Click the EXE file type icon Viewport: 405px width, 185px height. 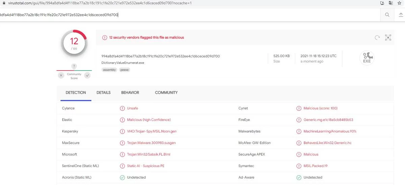coord(367,57)
